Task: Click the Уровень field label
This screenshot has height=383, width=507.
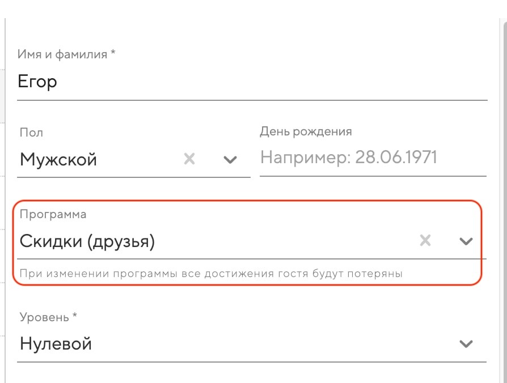Action: [44, 317]
